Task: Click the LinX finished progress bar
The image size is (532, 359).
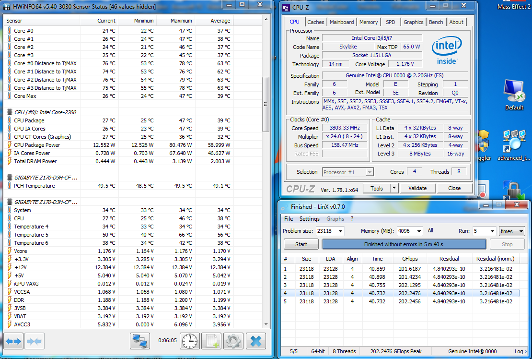Action: [x=404, y=244]
